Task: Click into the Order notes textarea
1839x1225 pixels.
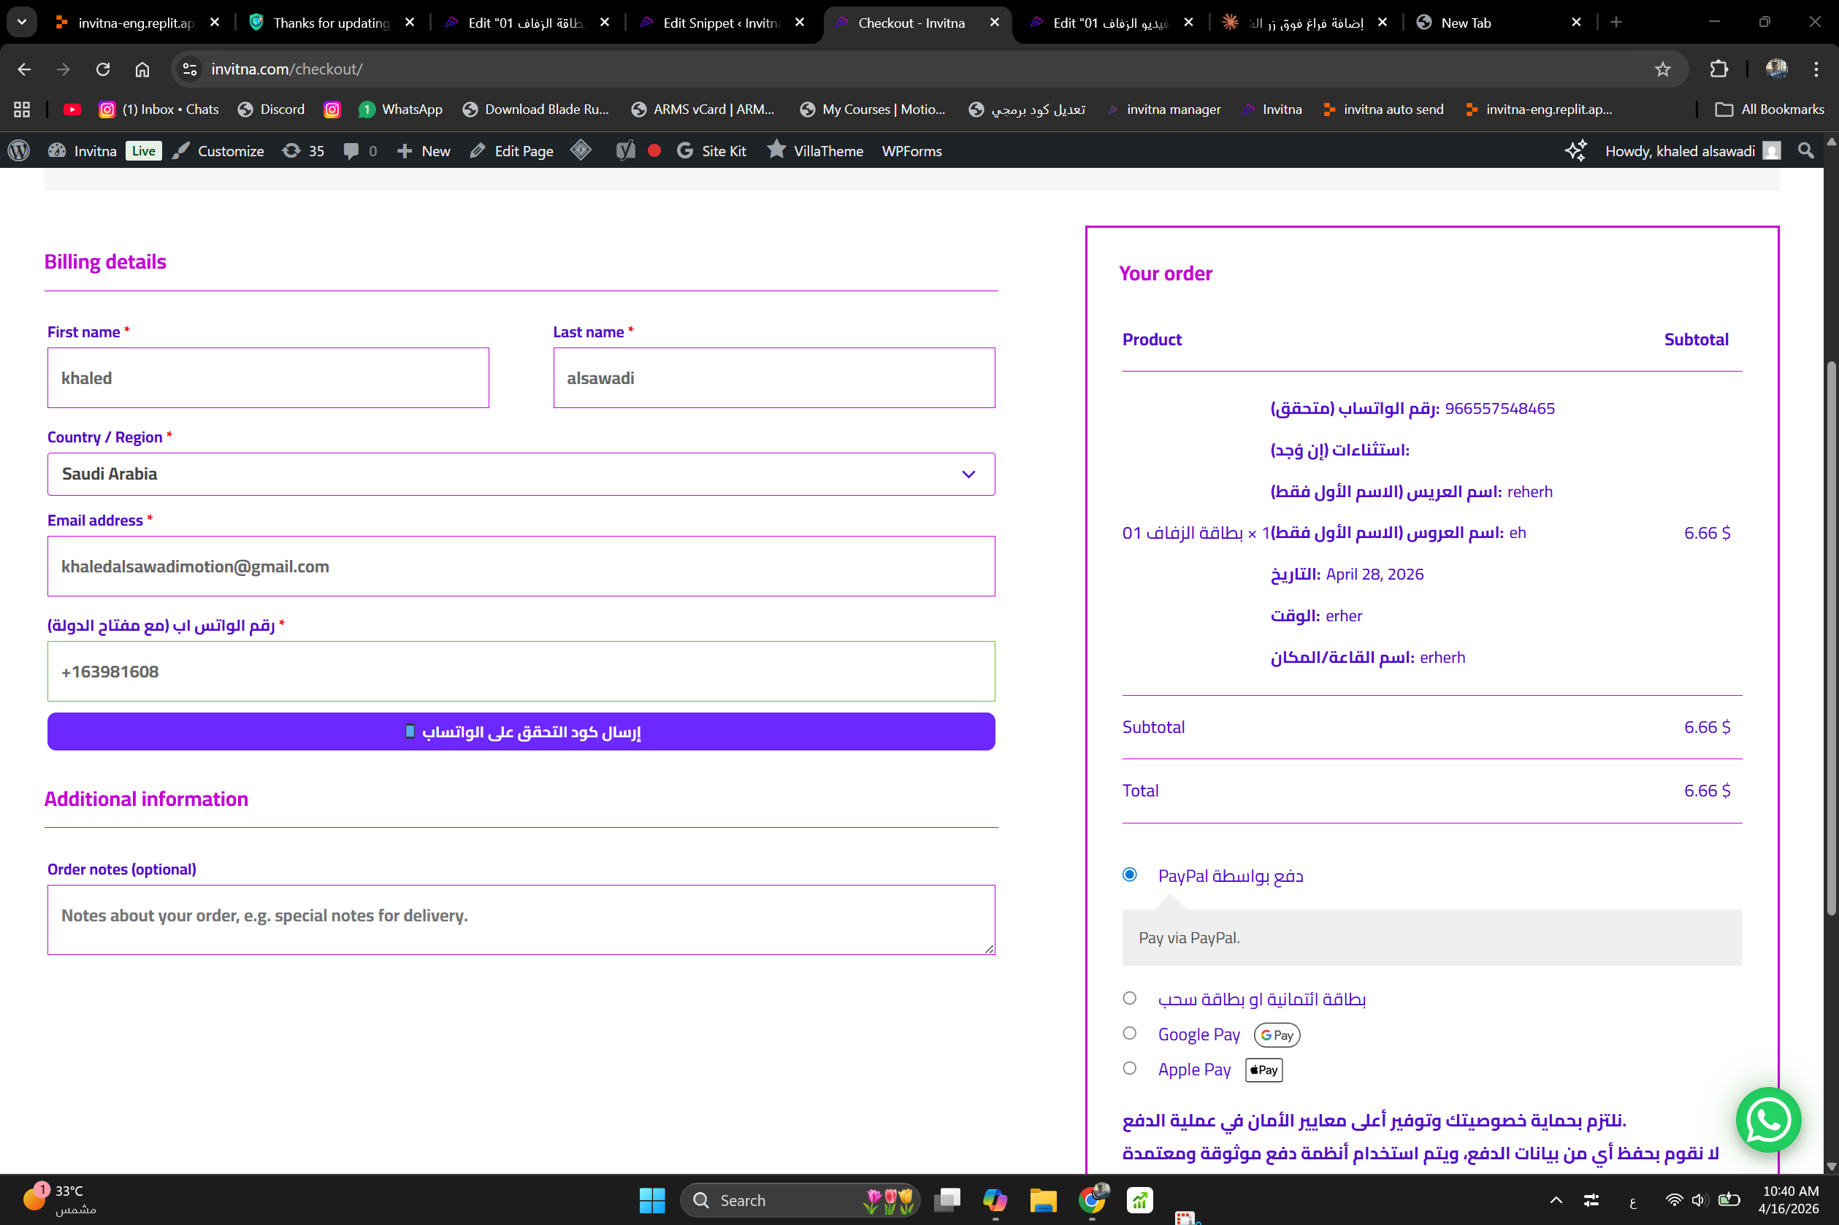Action: 521,918
